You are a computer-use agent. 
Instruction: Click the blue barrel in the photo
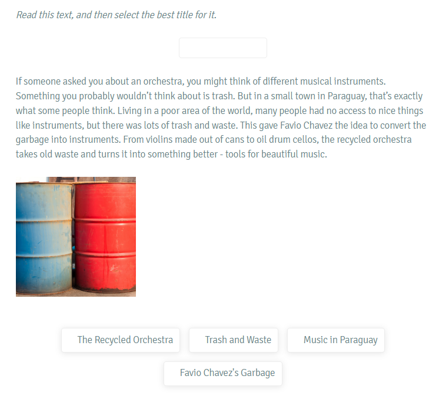pos(44,238)
